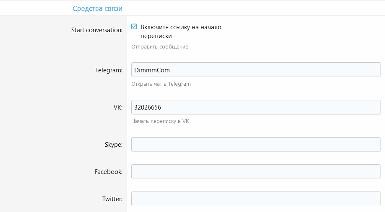
Task: Uncheck the Включить ссылку на начало переписки checkbox
Action: coord(134,27)
